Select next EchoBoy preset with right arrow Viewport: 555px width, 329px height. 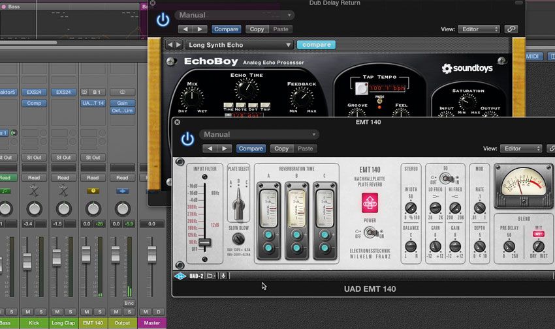coord(178,45)
